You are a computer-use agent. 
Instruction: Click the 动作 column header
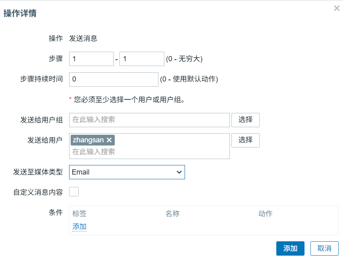tap(265, 213)
